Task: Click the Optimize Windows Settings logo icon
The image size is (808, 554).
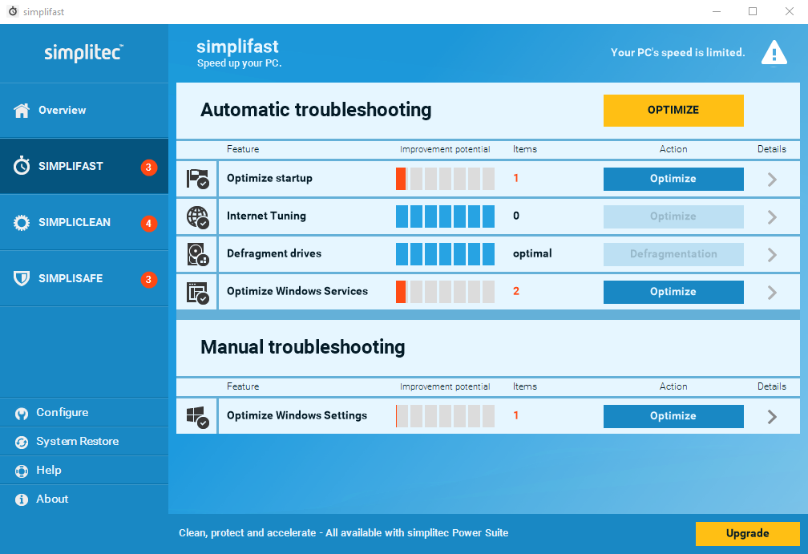Action: coord(197,416)
